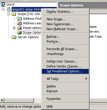Select the Address Pool label
This screenshot has width=107, height=110.
tap(32, 19)
